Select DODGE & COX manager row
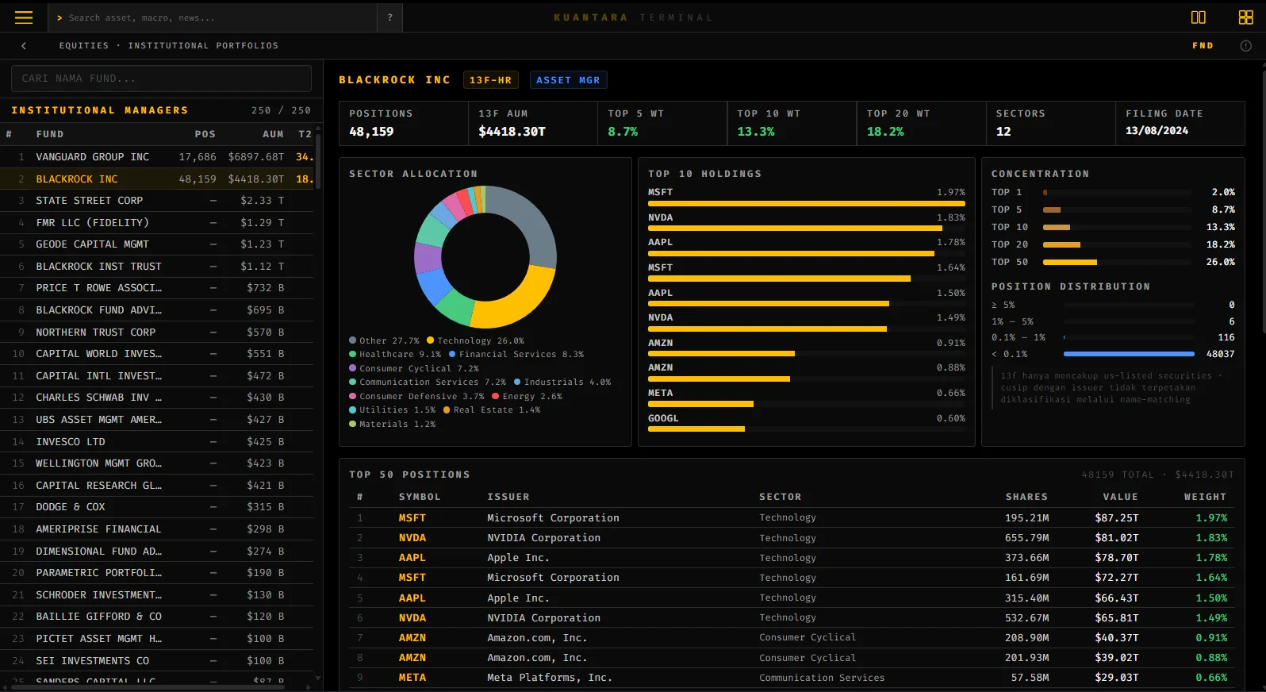Screen dimensions: 1266x692 [x=159, y=507]
